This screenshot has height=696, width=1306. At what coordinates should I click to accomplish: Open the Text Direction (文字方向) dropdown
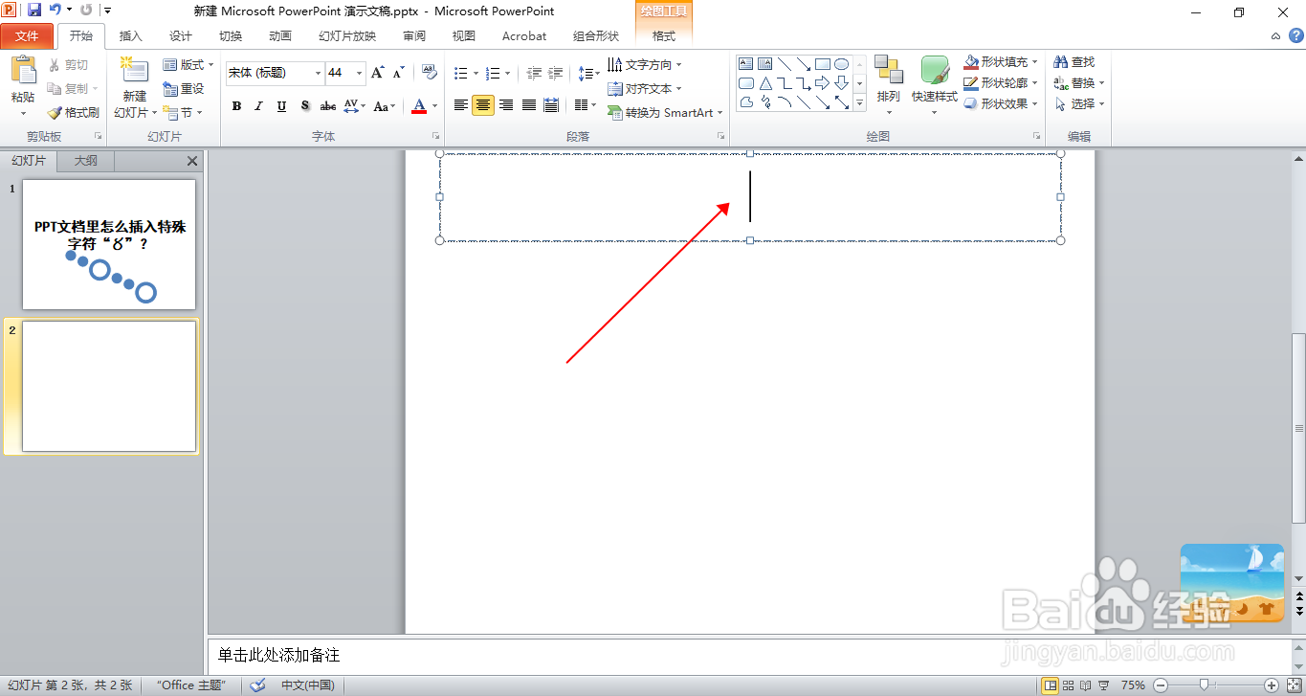(x=646, y=65)
